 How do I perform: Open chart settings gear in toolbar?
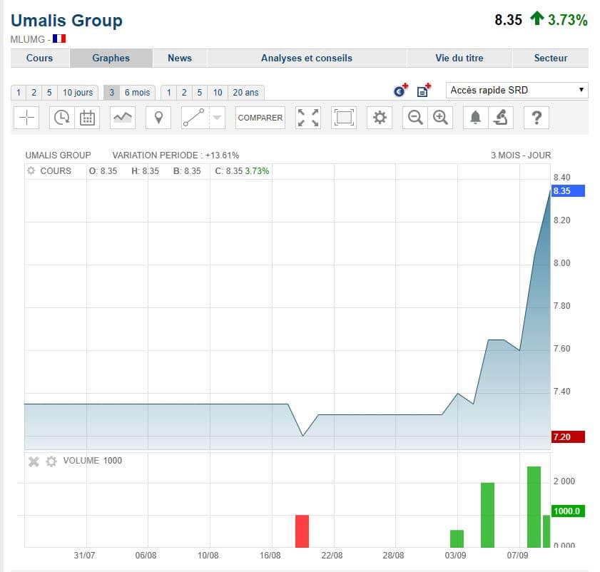[x=380, y=118]
